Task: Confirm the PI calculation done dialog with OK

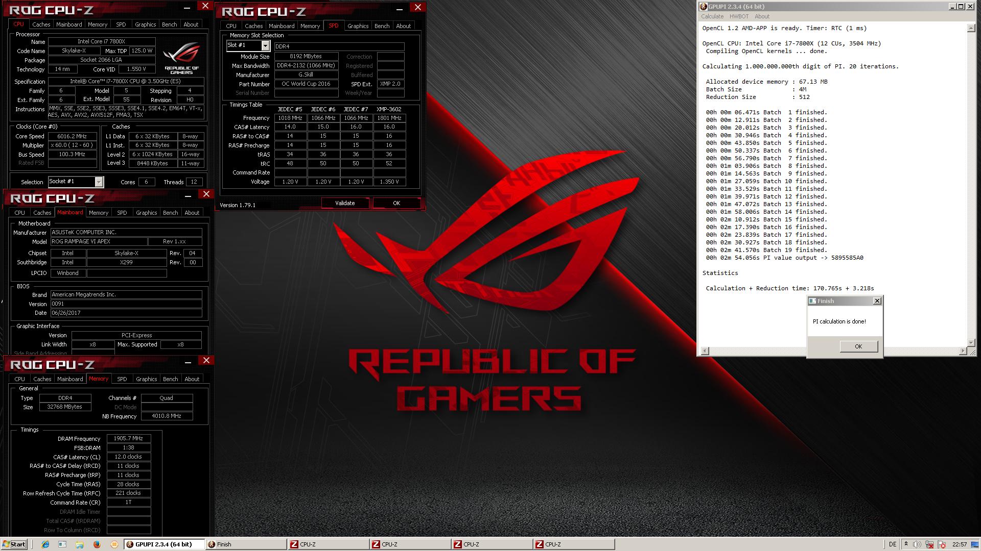Action: coord(858,346)
